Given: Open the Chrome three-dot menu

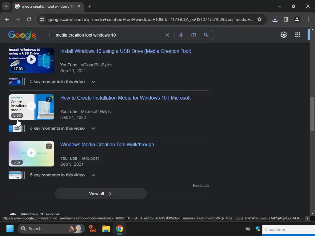Looking at the screenshot, I should pos(308,19).
